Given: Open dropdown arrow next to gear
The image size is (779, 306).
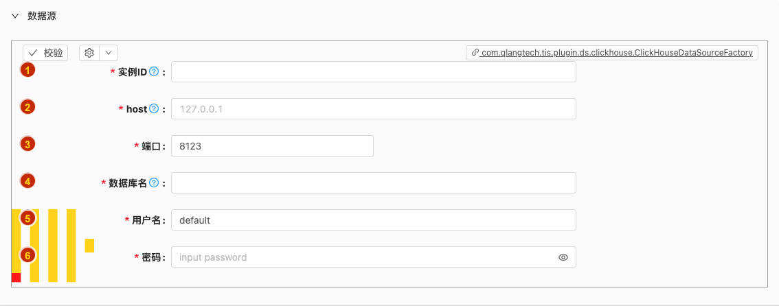Looking at the screenshot, I should point(109,53).
